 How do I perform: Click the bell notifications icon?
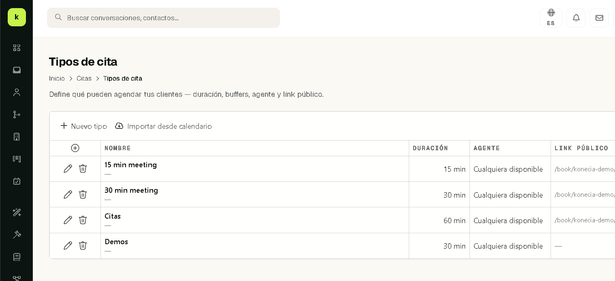tap(576, 18)
